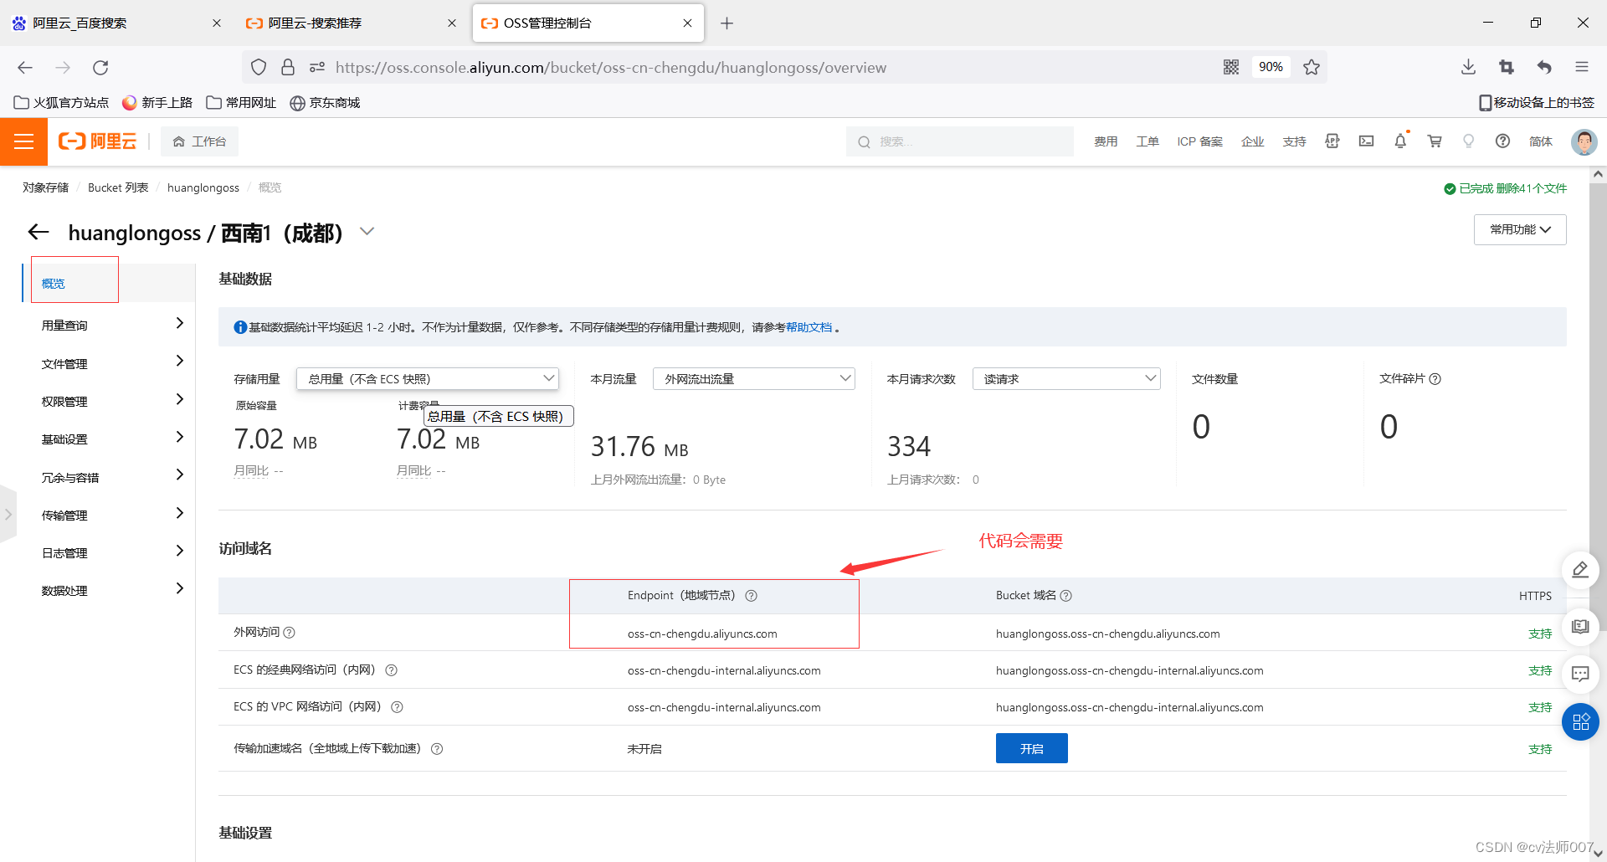Image resolution: width=1607 pixels, height=862 pixels.
Task: Open 支持 in top navigation
Action: (1295, 141)
